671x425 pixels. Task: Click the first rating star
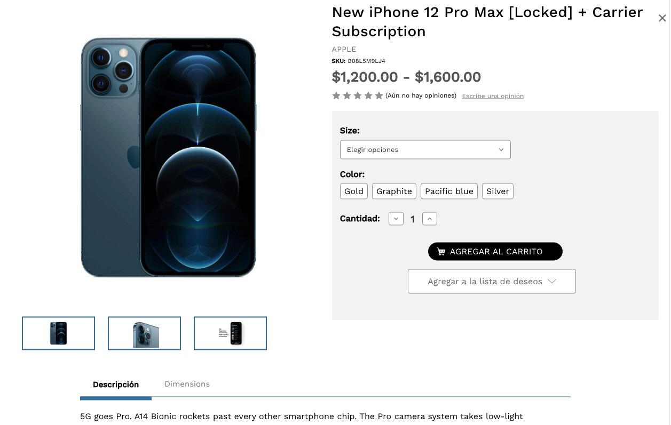pos(336,95)
